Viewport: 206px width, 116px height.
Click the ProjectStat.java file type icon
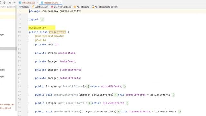tap(42, 3)
